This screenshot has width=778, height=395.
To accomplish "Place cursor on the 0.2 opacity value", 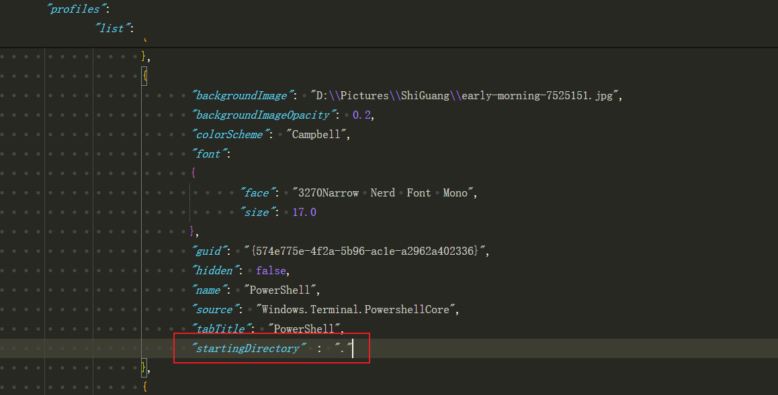I will click(362, 115).
